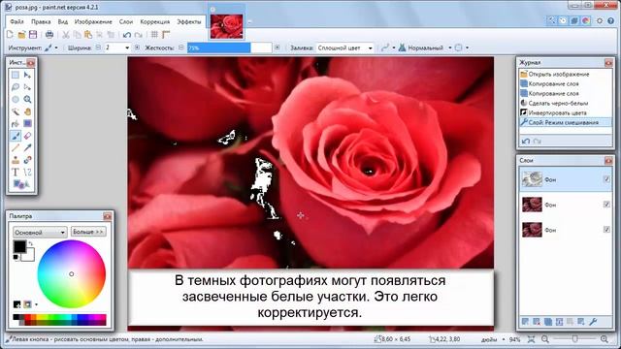Image resolution: width=621 pixels, height=349 pixels.
Task: Open the Основной color mode dropdown
Action: 40,233
